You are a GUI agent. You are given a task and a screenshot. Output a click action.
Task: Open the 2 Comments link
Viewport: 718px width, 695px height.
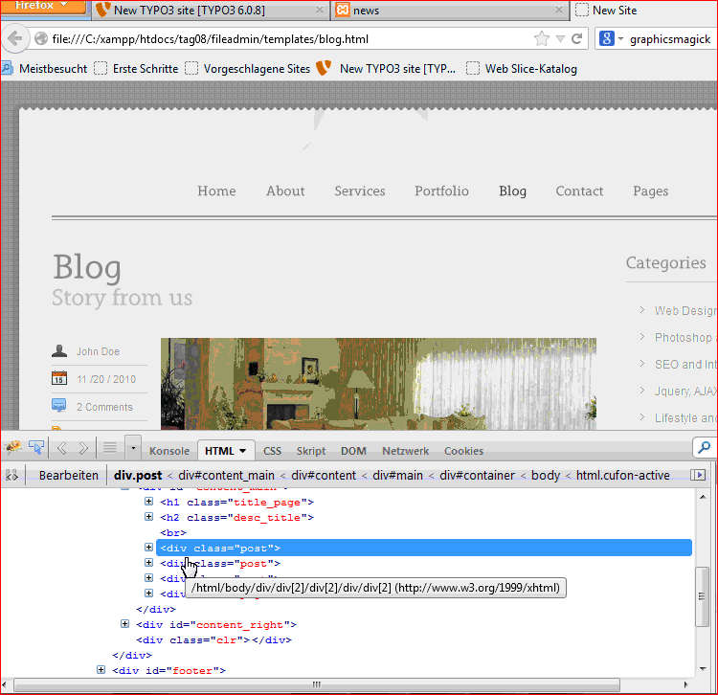coord(105,407)
